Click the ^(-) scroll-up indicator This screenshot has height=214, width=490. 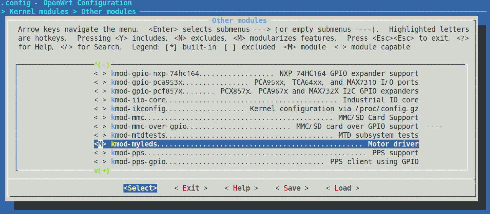102,65
